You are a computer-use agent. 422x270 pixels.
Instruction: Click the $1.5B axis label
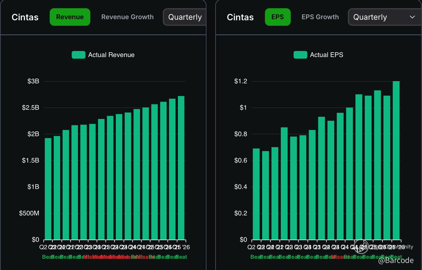click(x=30, y=160)
